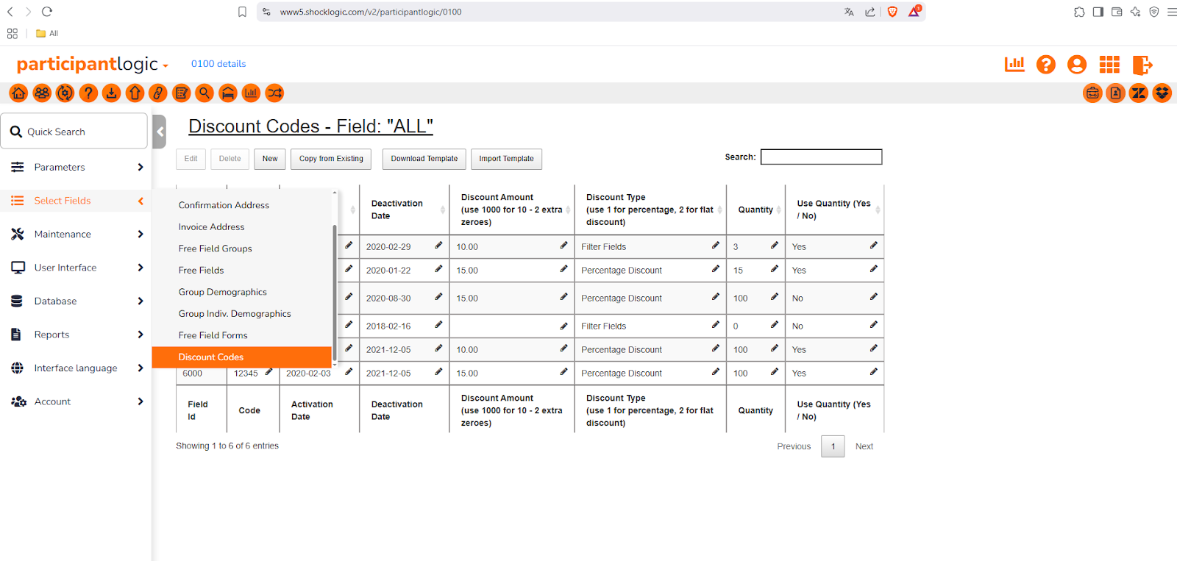Click the logout door icon
Viewport: 1177px width, 561px height.
[x=1142, y=65]
